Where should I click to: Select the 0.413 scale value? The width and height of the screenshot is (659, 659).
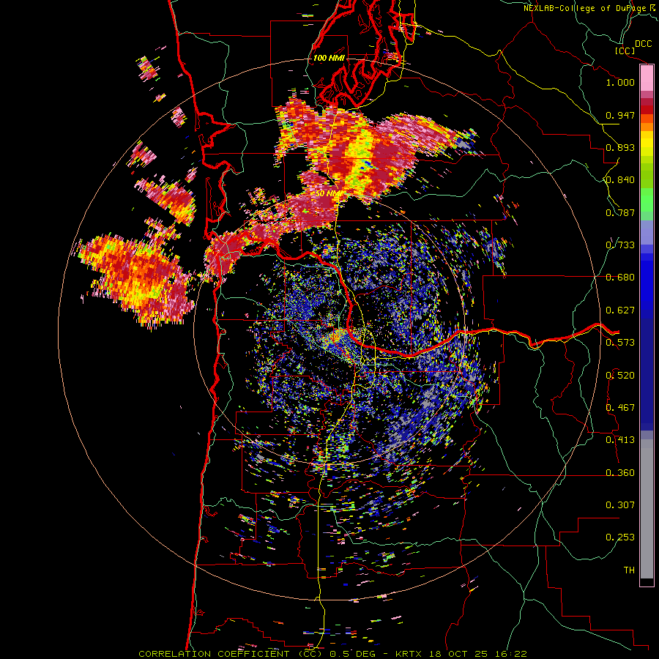pos(620,440)
